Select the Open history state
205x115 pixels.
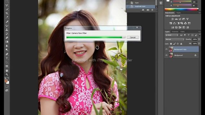[141, 3]
